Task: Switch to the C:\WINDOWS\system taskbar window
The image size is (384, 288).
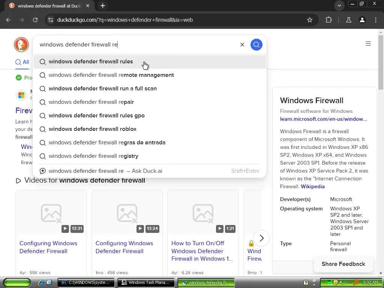Action: [x=86, y=283]
